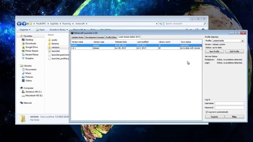Viewport: 253px width, 142px height.
Task: Open Include in library dropdown
Action: (59, 30)
